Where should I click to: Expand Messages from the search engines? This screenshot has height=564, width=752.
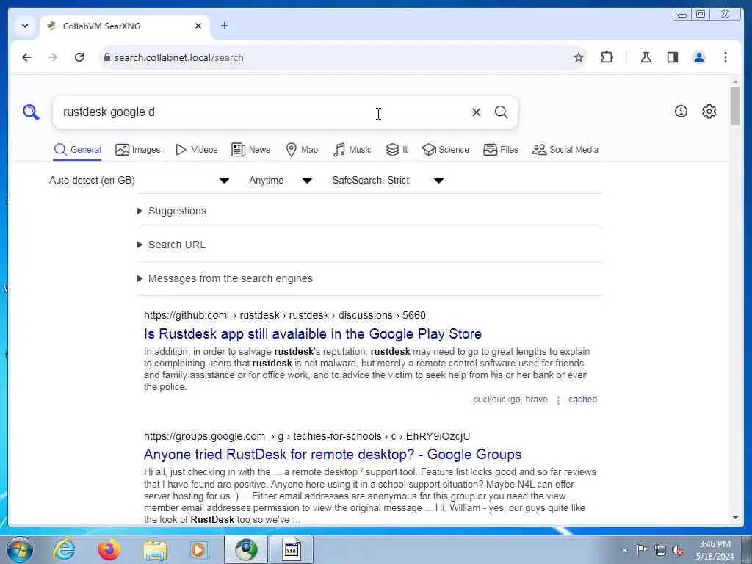point(225,278)
